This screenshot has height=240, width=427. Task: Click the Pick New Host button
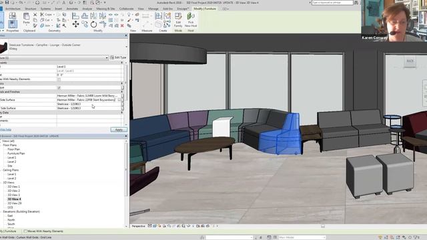(x=191, y=20)
